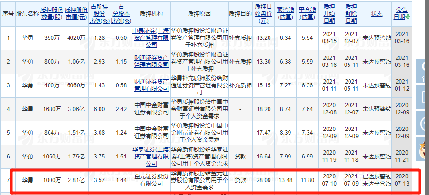This screenshot has width=429, height=195.
Task: Click 补充质押 purpose cell in row 1
Action: coord(240,38)
